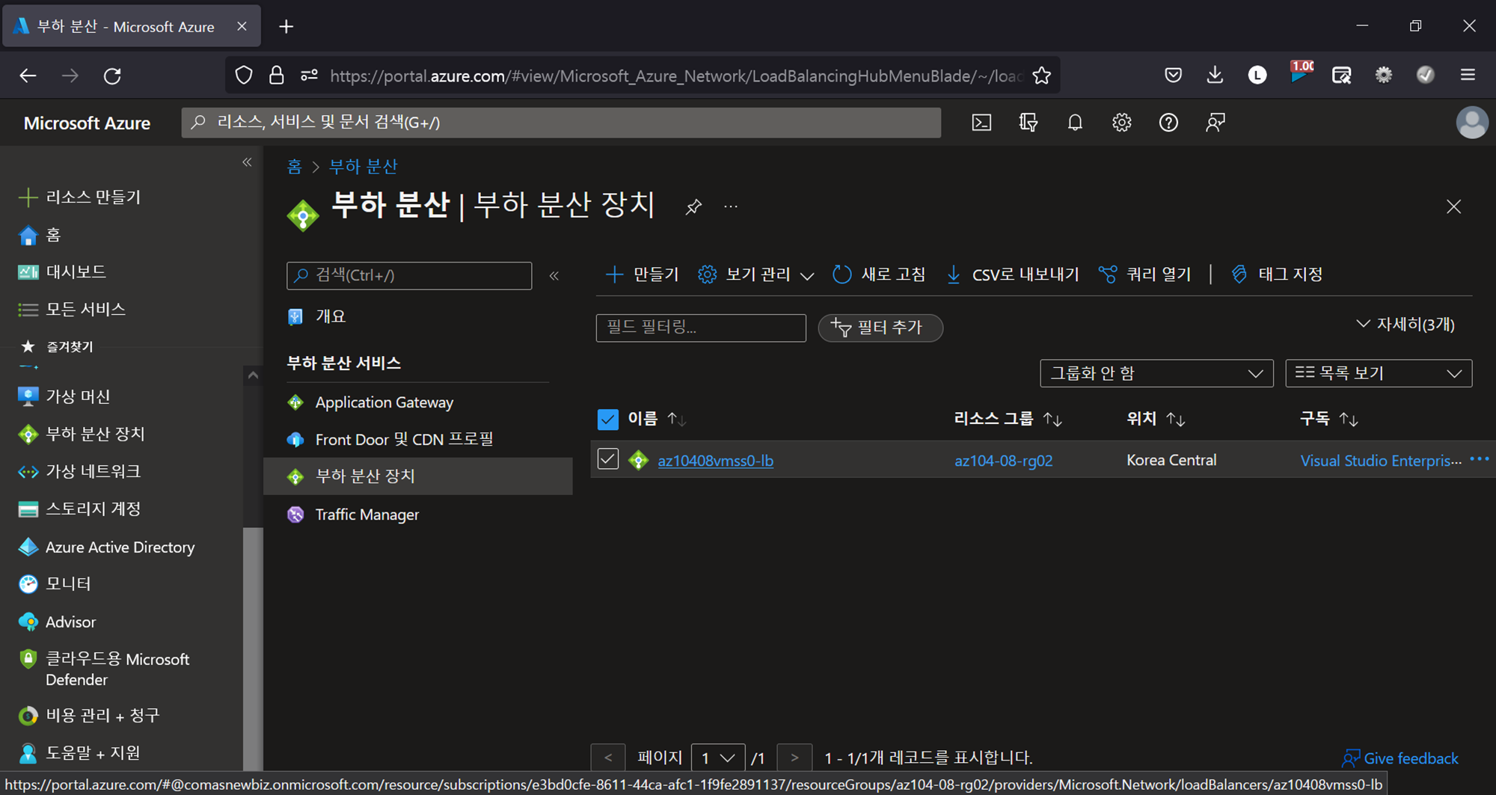The width and height of the screenshot is (1496, 795).
Task: Reload the page in the browser
Action: 112,76
